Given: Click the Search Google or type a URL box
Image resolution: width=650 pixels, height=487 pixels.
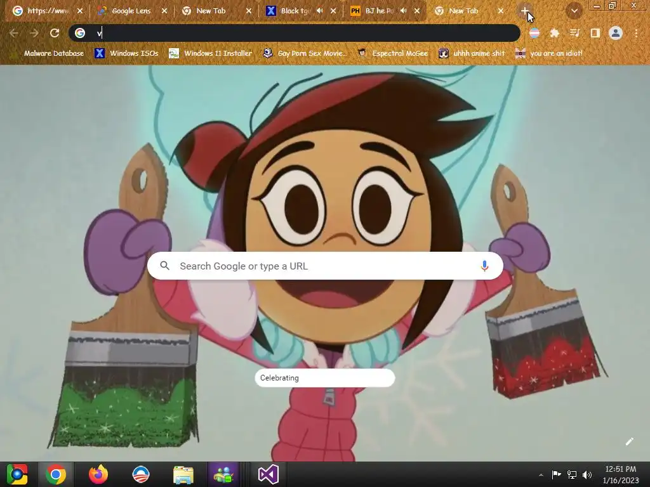Looking at the screenshot, I should click(x=326, y=266).
